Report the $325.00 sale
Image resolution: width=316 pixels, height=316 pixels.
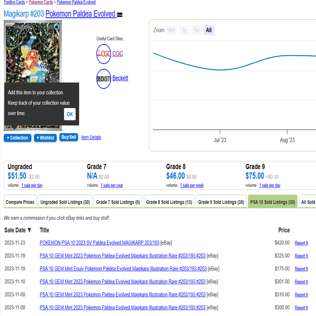tap(301, 256)
